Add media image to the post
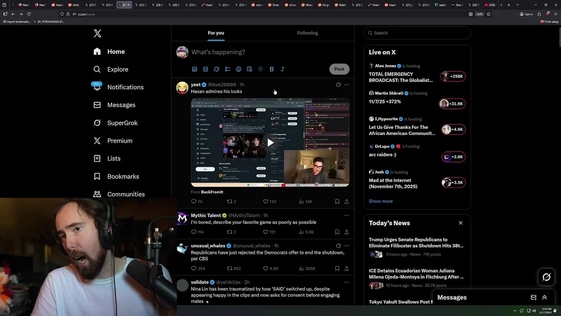This screenshot has height=316, width=561. (x=195, y=69)
